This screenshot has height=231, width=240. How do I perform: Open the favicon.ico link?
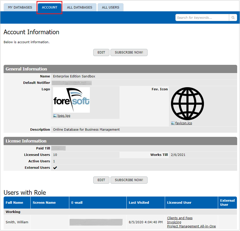(x=184, y=123)
